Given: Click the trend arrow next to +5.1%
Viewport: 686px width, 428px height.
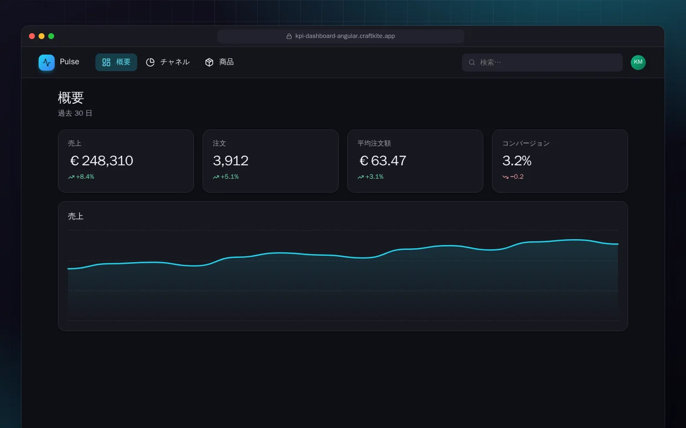Looking at the screenshot, I should (x=216, y=177).
